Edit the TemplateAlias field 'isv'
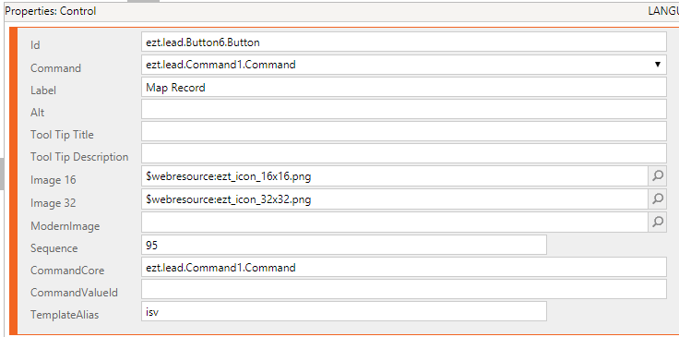 pyautogui.click(x=344, y=311)
